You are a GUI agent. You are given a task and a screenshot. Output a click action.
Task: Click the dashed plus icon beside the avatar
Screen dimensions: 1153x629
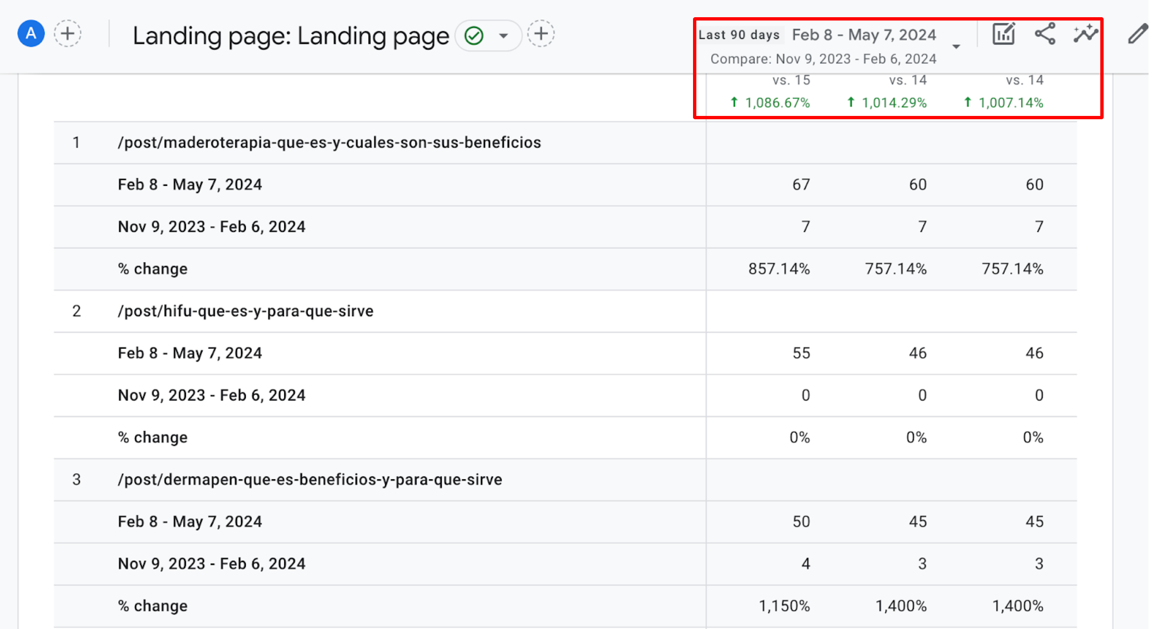pos(68,33)
